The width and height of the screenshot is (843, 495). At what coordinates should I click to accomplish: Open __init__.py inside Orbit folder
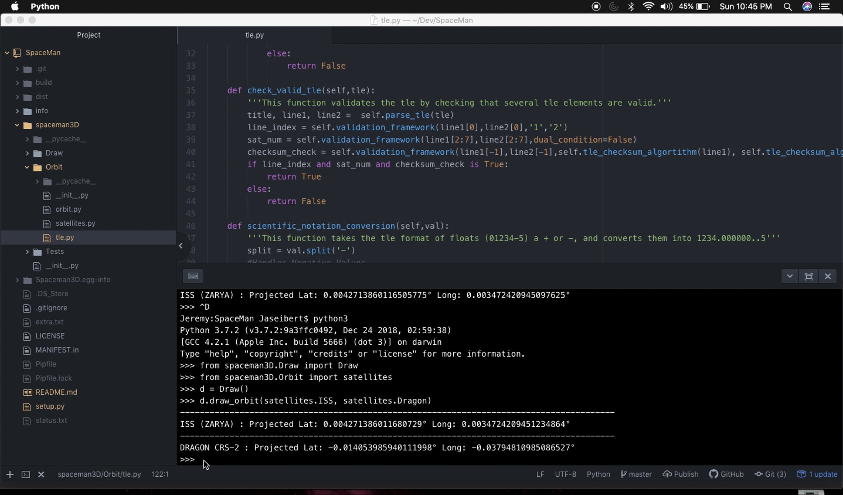pyautogui.click(x=72, y=195)
